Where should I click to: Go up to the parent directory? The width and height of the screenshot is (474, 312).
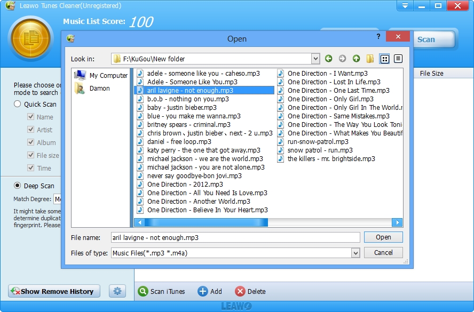coord(356,59)
